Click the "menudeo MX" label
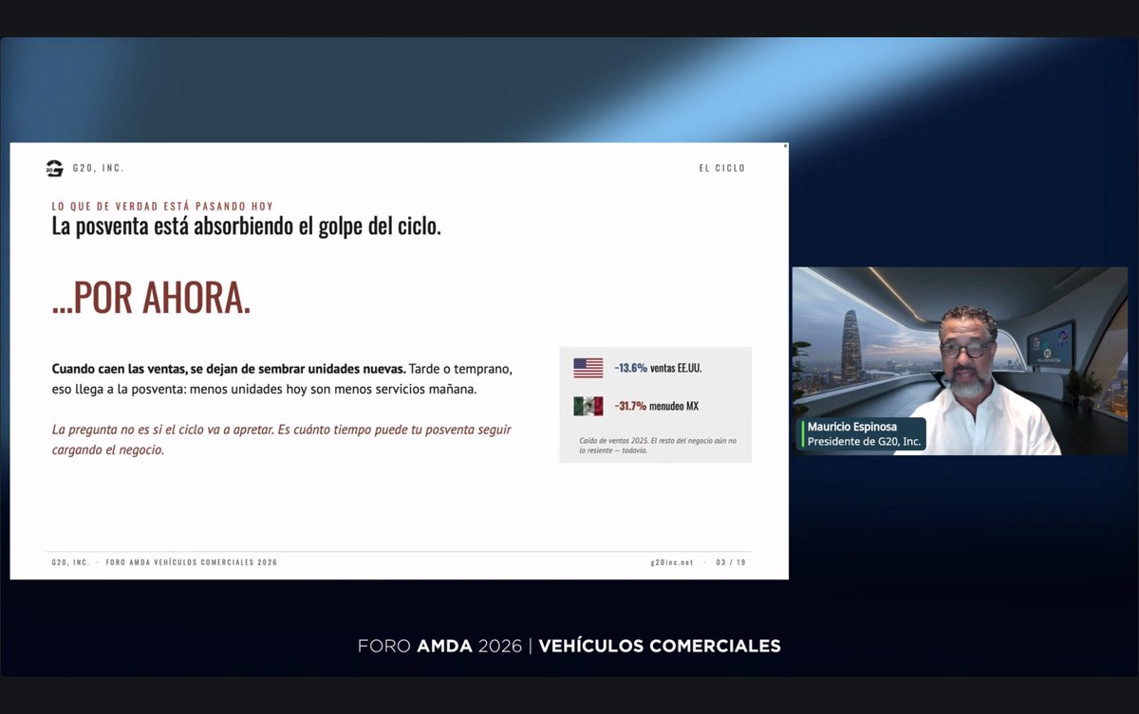The height and width of the screenshot is (714, 1139). click(x=674, y=406)
